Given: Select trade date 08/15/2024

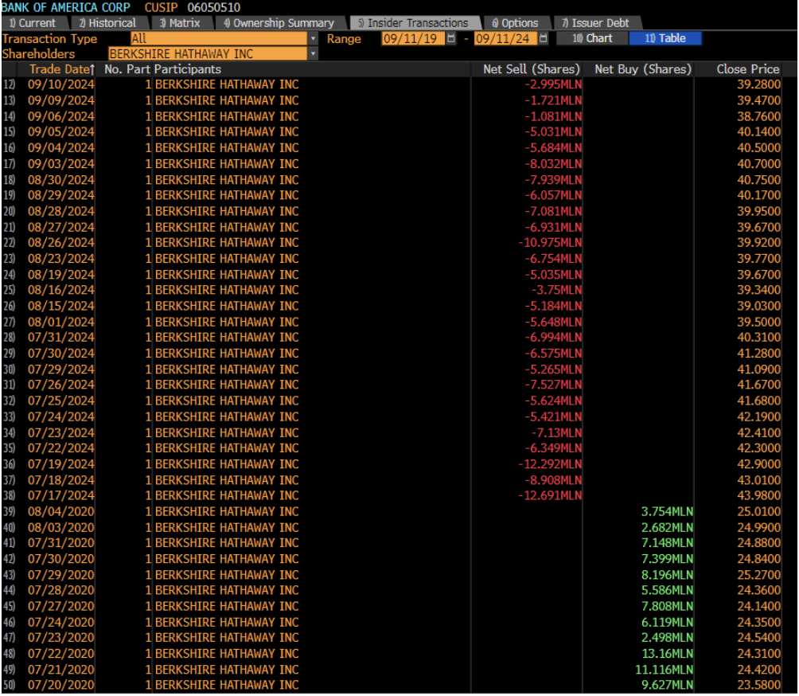Looking at the screenshot, I should [61, 306].
